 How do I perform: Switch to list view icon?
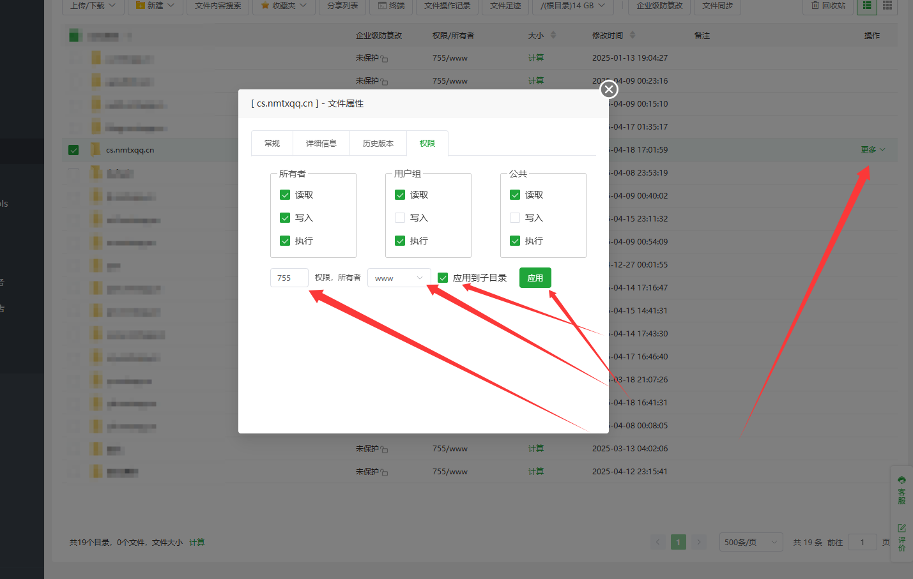[x=866, y=6]
